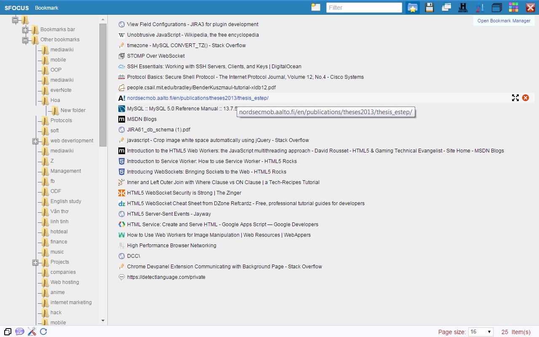Select the Văn thơ folder
Viewport: 539px width, 337px height.
point(59,211)
